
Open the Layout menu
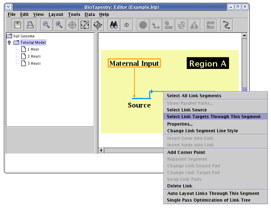56,15
